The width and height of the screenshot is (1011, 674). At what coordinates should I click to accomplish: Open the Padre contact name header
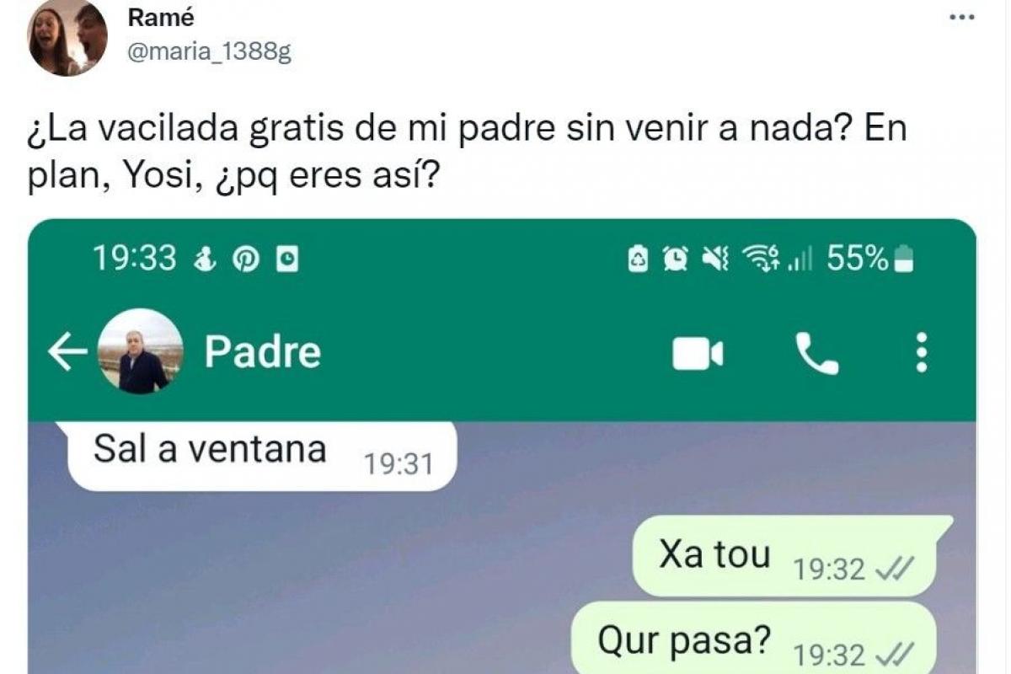pos(262,352)
